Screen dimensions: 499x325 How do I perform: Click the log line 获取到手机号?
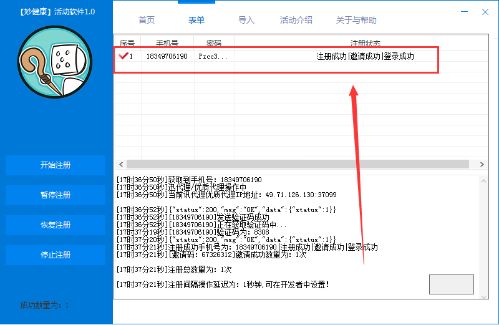point(189,180)
